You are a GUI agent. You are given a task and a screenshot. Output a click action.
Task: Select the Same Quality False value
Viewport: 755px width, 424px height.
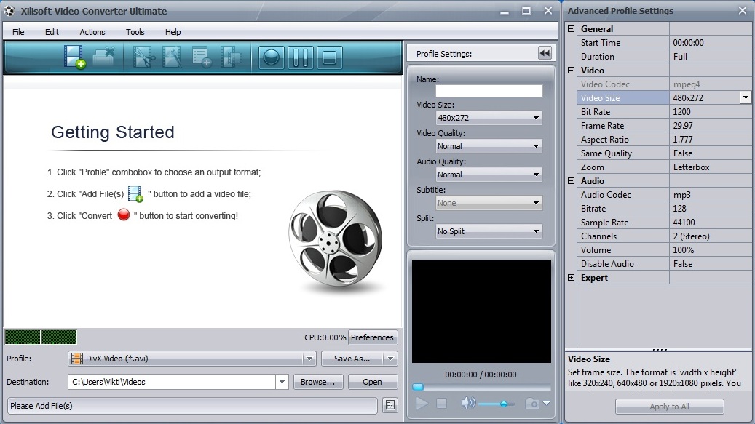pyautogui.click(x=710, y=153)
